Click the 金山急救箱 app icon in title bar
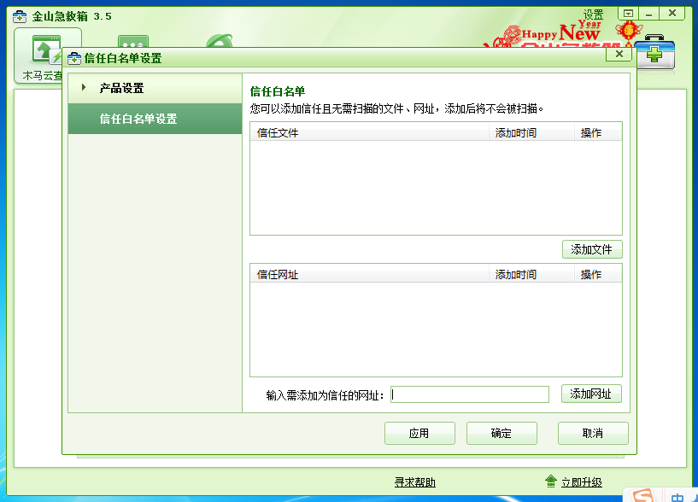 pos(19,16)
